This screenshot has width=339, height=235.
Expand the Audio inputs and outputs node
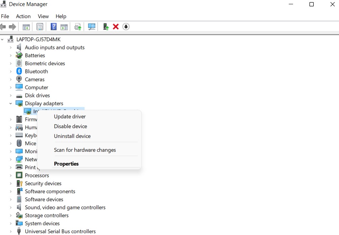[x=11, y=48]
